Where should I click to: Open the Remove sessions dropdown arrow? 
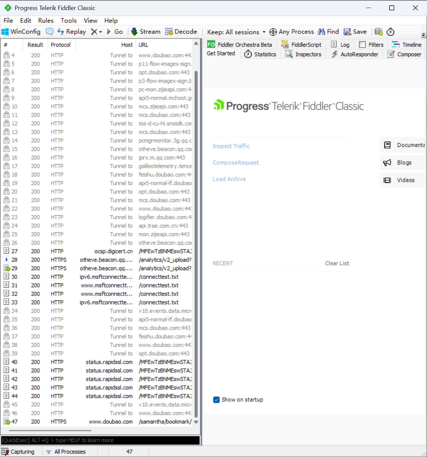click(x=100, y=32)
